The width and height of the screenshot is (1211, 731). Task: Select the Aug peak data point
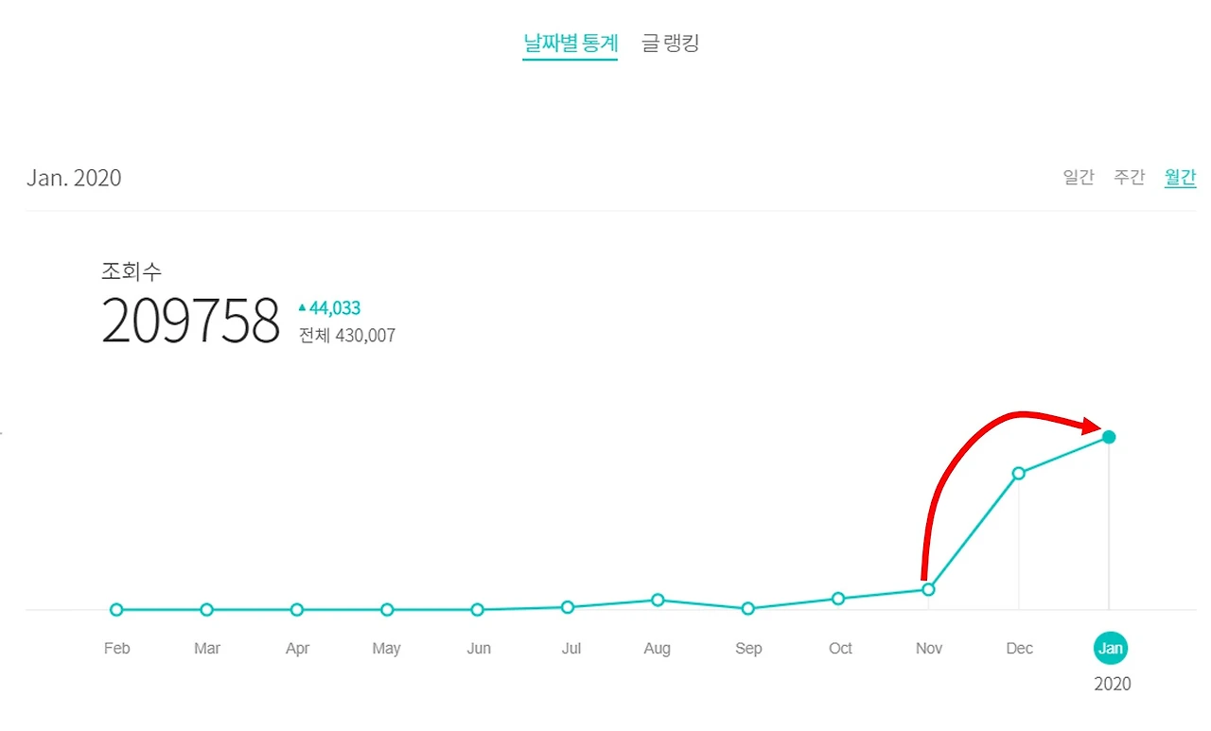657,600
